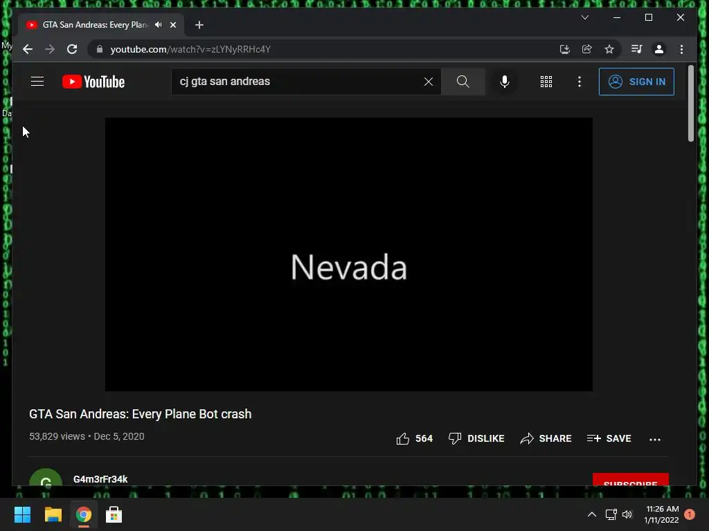The width and height of the screenshot is (709, 531).
Task: Open Chrome media controls icon
Action: (637, 49)
